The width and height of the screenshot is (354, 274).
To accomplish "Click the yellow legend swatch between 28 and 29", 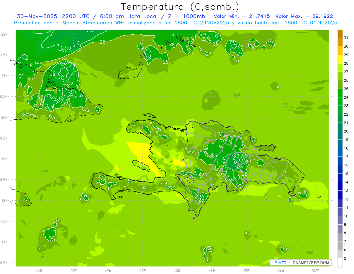I will [340, 59].
